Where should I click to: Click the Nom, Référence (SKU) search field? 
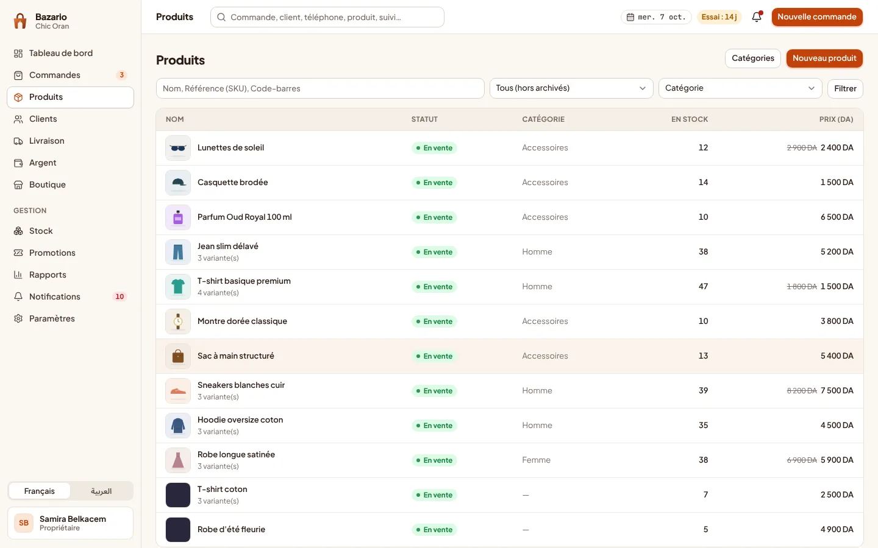(320, 88)
